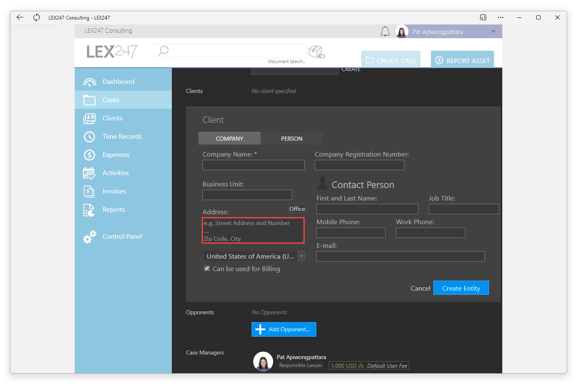This screenshot has width=577, height=384.
Task: Open the Reports icon in sidebar
Action: click(89, 210)
